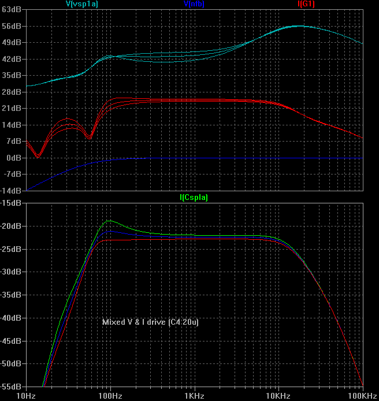The image size is (379, 401).
Task: Click the 63dB axis label
Action: click(11, 10)
